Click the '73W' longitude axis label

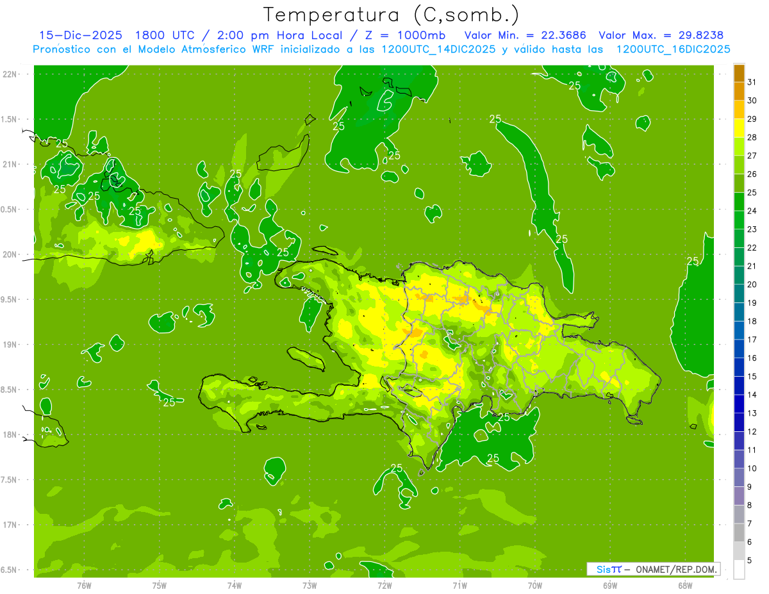pos(310,585)
